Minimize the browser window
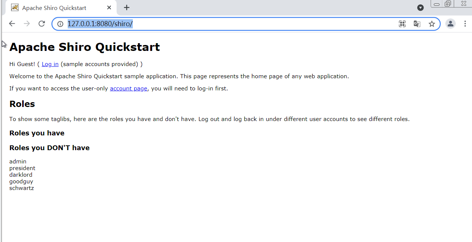472x242 pixels. pyautogui.click(x=436, y=4)
